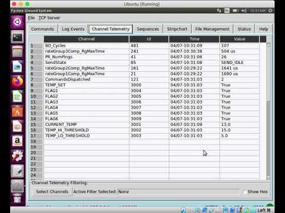Select the SendState channel cell
The width and height of the screenshot is (285, 213).
86,63
